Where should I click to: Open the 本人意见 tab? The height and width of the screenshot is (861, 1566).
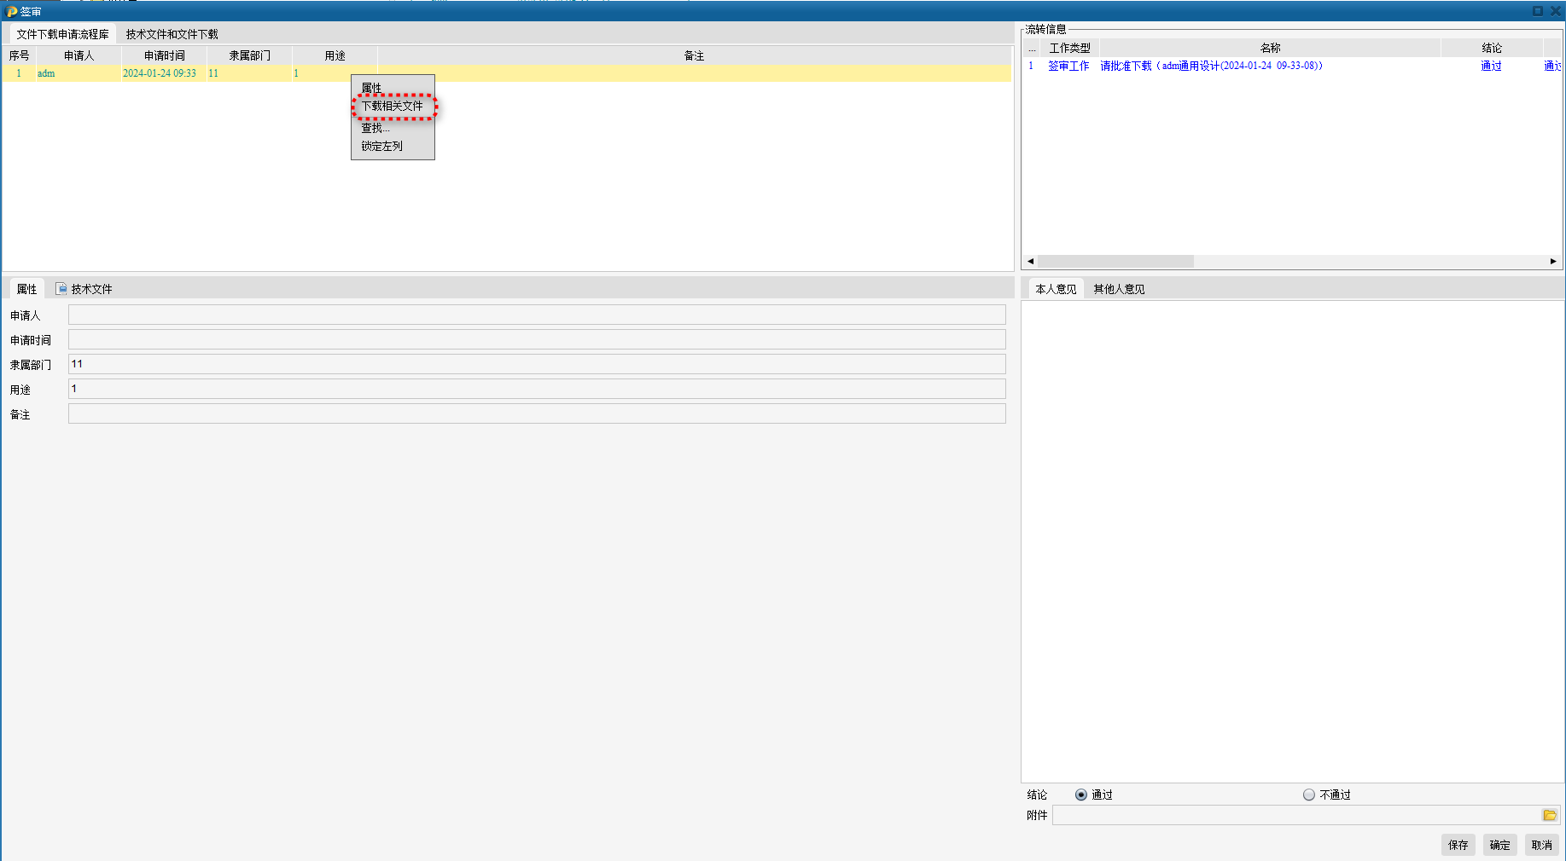[x=1056, y=289]
